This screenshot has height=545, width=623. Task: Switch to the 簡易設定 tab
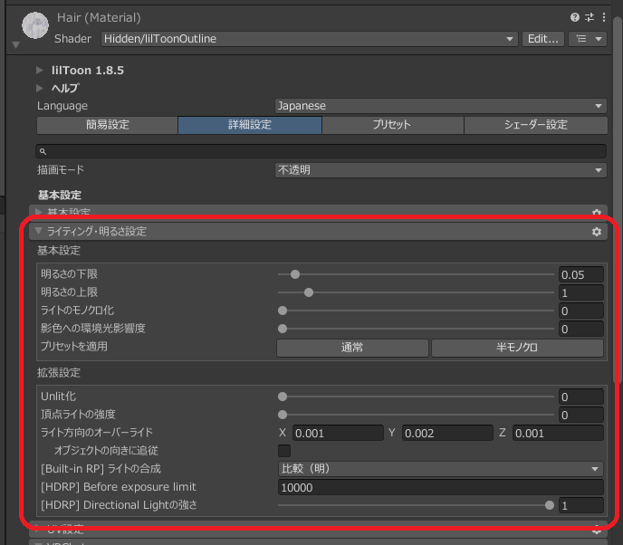pos(107,125)
